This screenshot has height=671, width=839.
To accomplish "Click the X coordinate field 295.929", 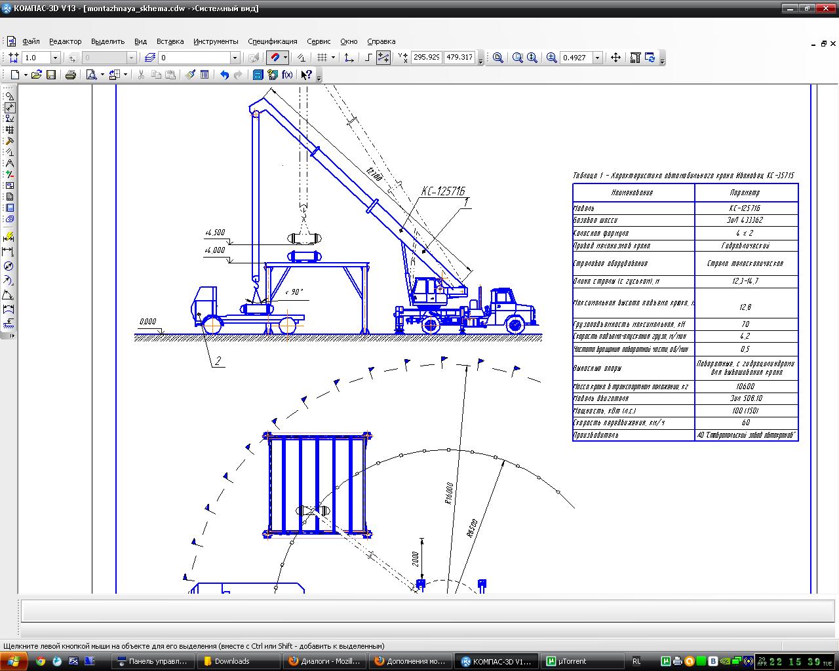I will [426, 58].
